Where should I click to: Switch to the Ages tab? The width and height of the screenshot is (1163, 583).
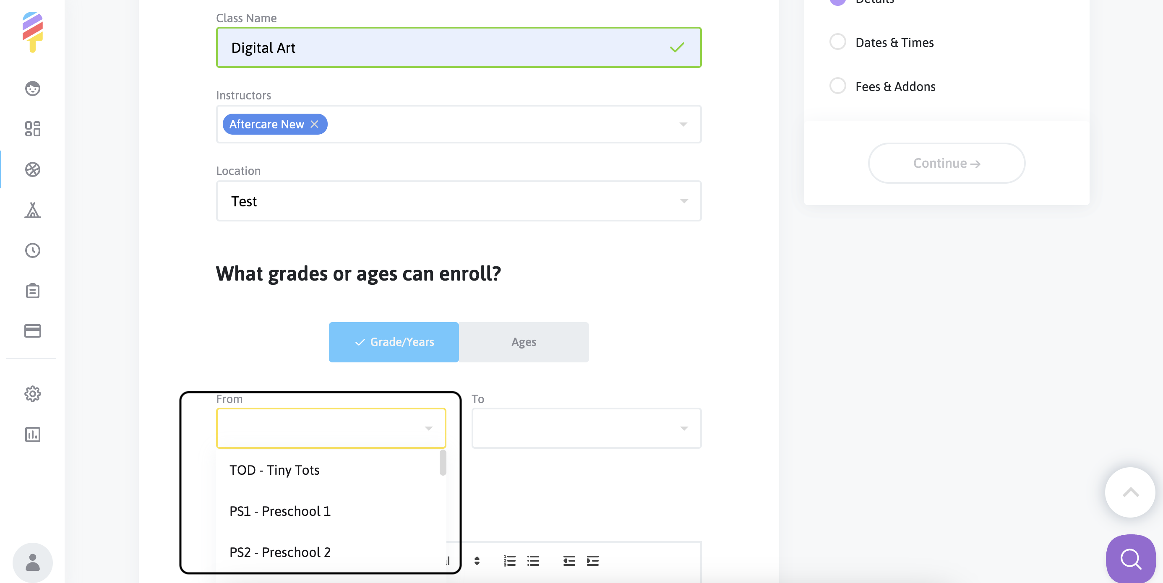click(x=524, y=342)
